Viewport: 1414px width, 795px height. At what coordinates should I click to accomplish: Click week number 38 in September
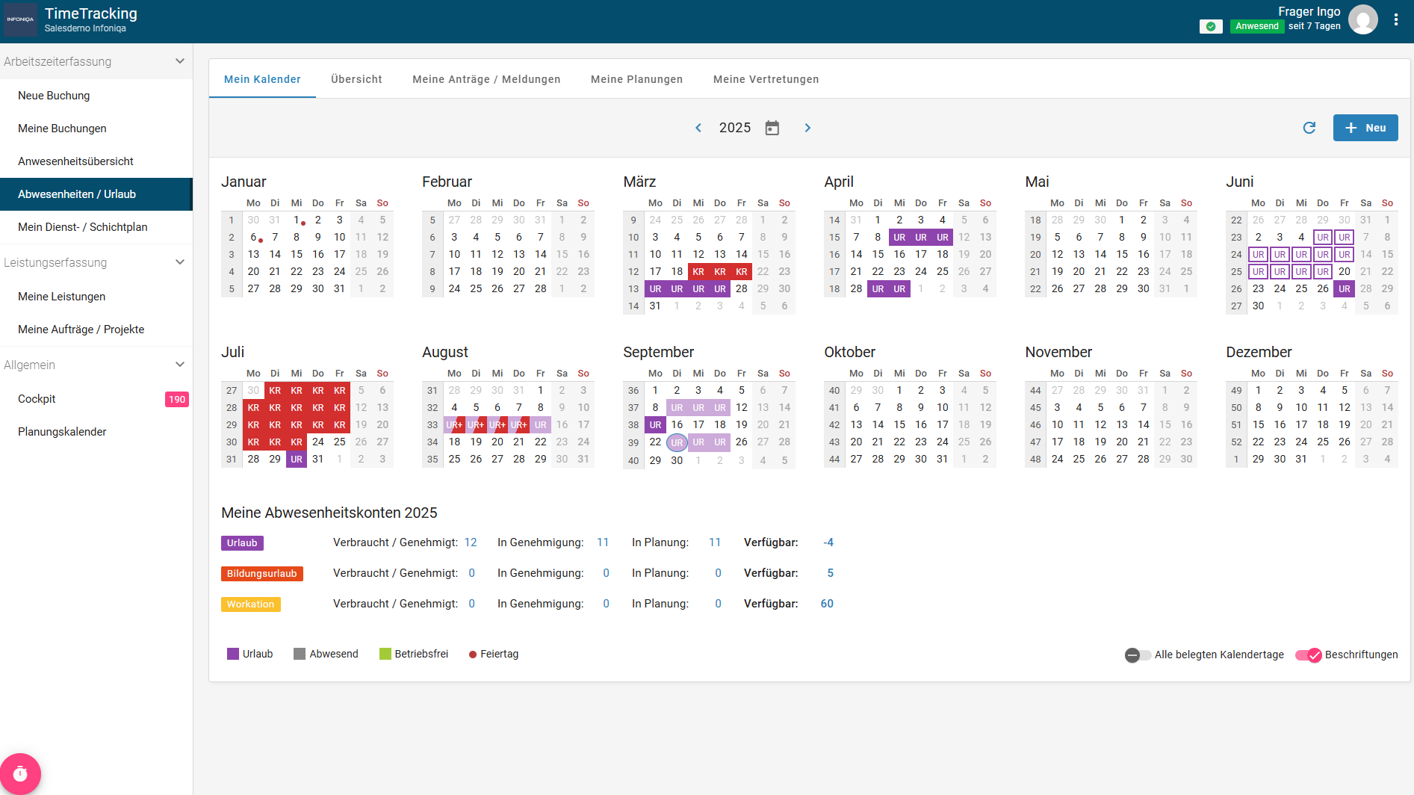pos(633,424)
